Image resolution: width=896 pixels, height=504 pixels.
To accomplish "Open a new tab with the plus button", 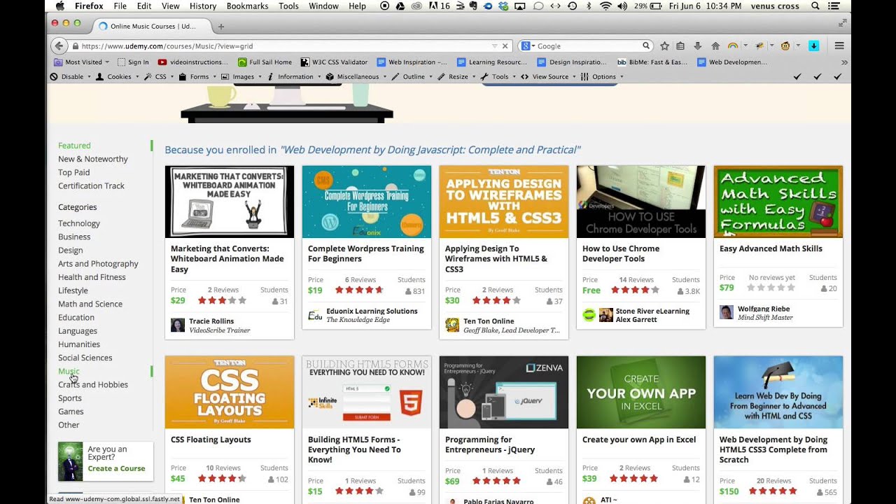I will click(221, 27).
